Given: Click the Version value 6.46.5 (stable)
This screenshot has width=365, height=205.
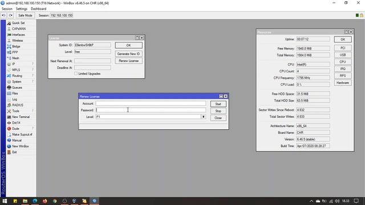Looking at the screenshot, I should (313, 139).
